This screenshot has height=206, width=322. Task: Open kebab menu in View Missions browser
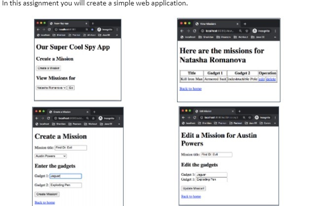[x=275, y=31]
